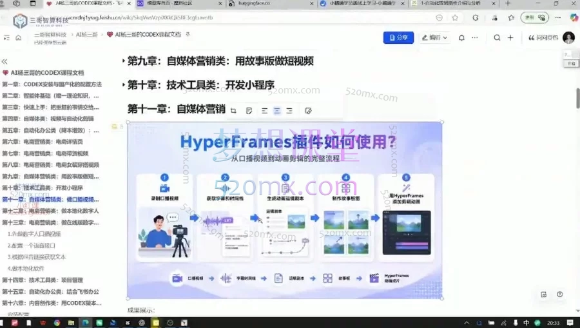Click the HyperFrames workflow image
The height and width of the screenshot is (328, 580).
[285, 210]
